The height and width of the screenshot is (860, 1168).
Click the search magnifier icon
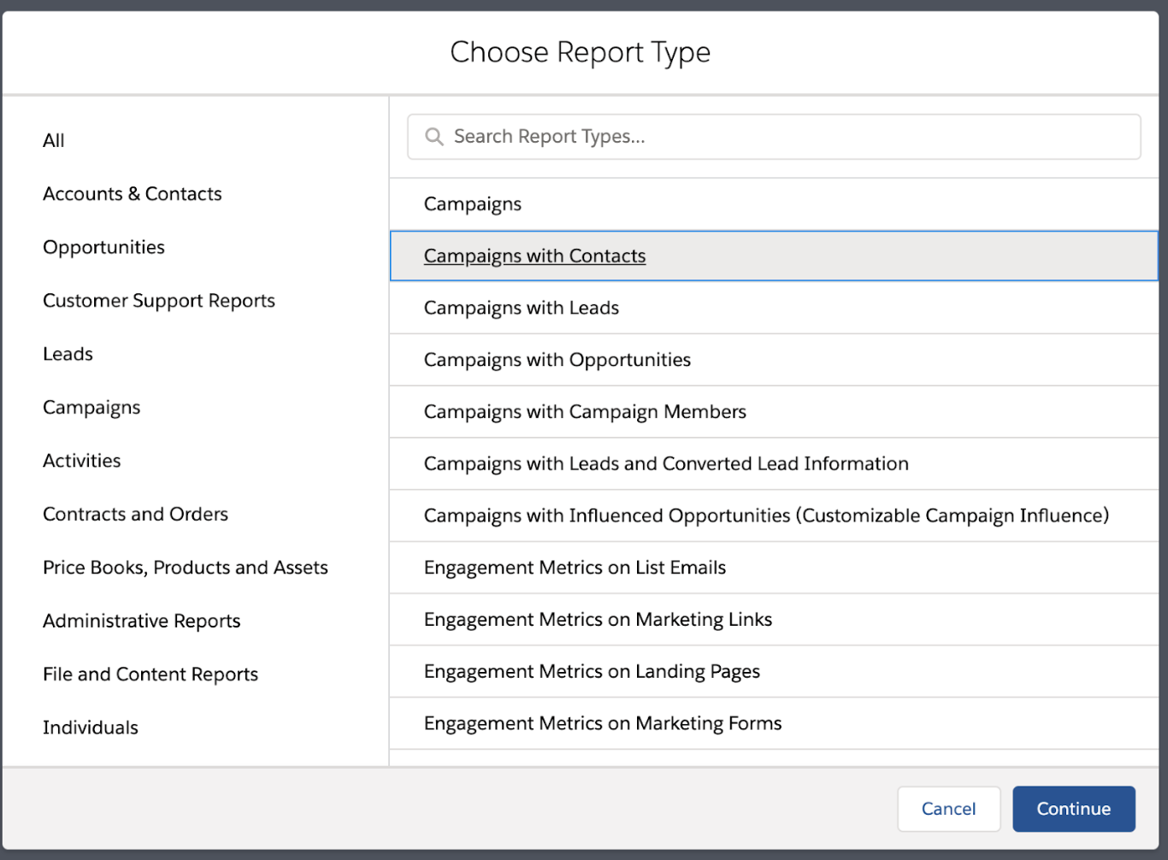tap(434, 137)
